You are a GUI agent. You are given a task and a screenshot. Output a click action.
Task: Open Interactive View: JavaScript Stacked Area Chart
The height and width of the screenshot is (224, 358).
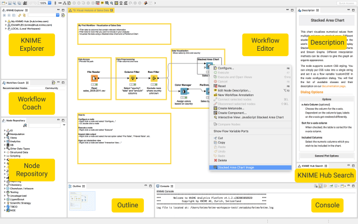tap(250, 117)
